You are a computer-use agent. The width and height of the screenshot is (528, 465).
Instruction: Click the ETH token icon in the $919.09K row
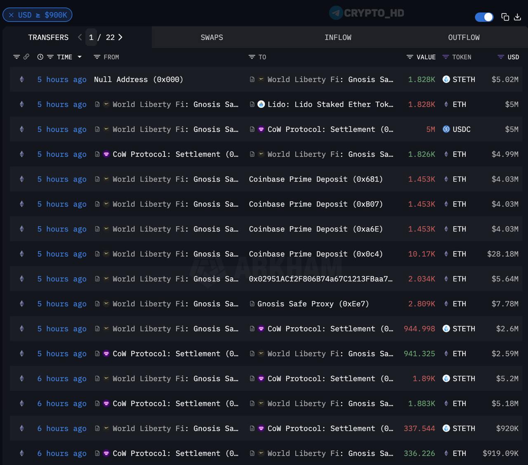click(446, 453)
